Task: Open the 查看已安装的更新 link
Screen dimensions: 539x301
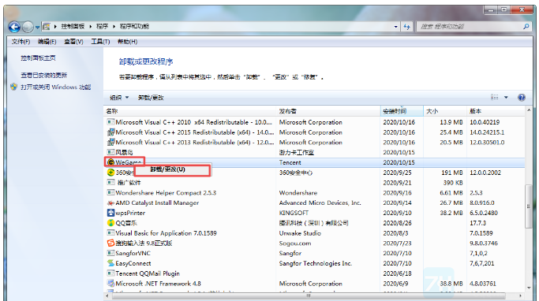Action: [43, 75]
